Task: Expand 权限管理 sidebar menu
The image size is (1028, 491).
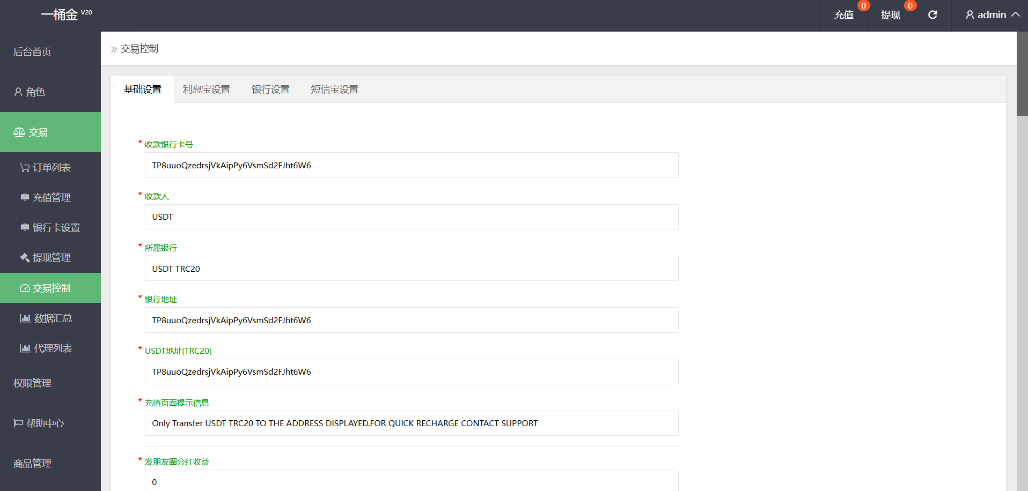Action: [x=50, y=383]
